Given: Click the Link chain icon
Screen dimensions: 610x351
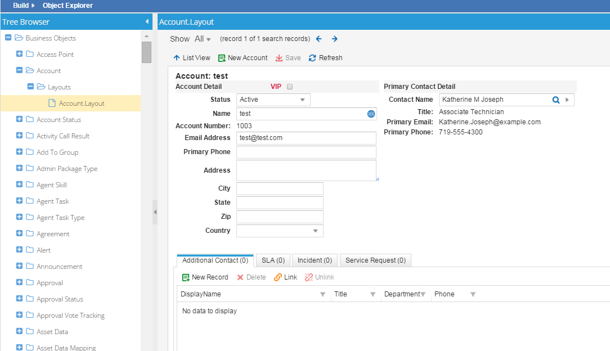Looking at the screenshot, I should [x=278, y=277].
